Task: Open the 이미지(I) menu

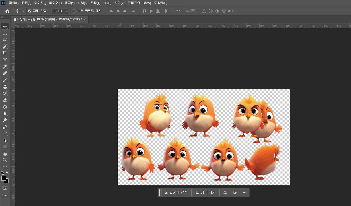Action: (x=40, y=3)
